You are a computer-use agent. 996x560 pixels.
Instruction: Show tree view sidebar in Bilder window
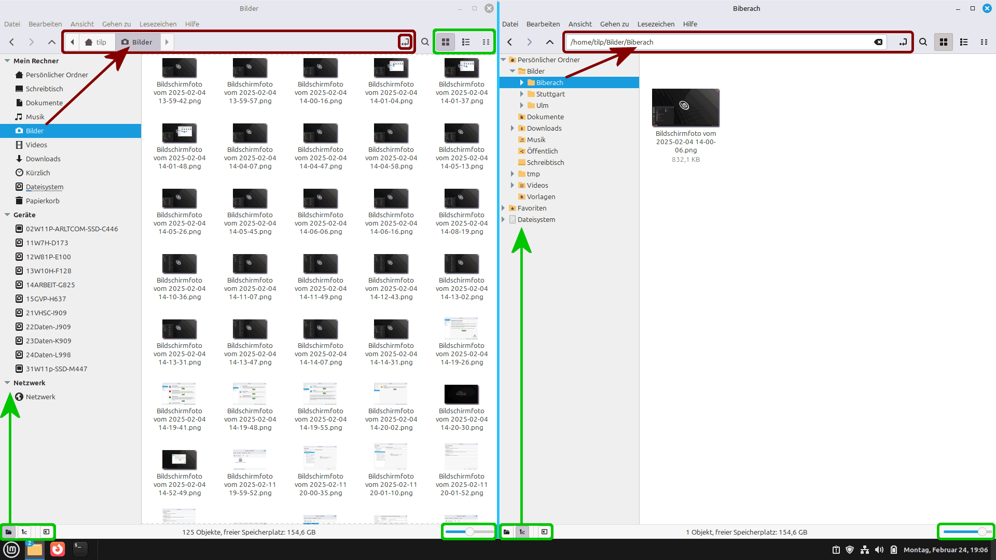click(24, 532)
